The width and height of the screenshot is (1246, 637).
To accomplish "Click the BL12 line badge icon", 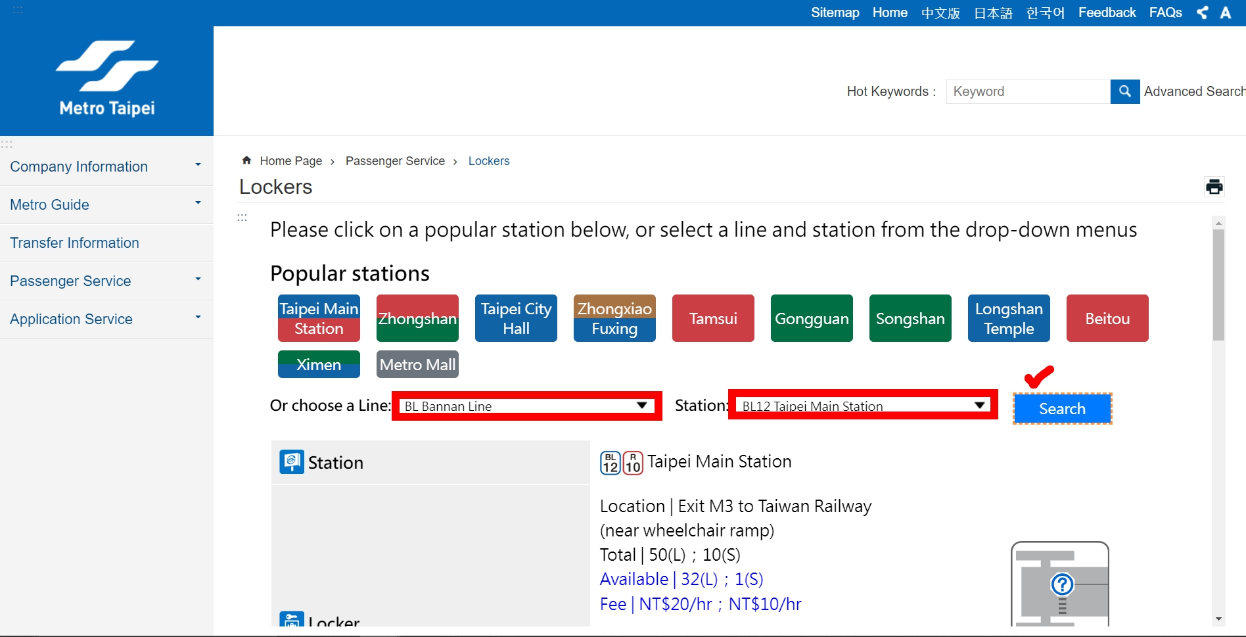I will (x=611, y=463).
